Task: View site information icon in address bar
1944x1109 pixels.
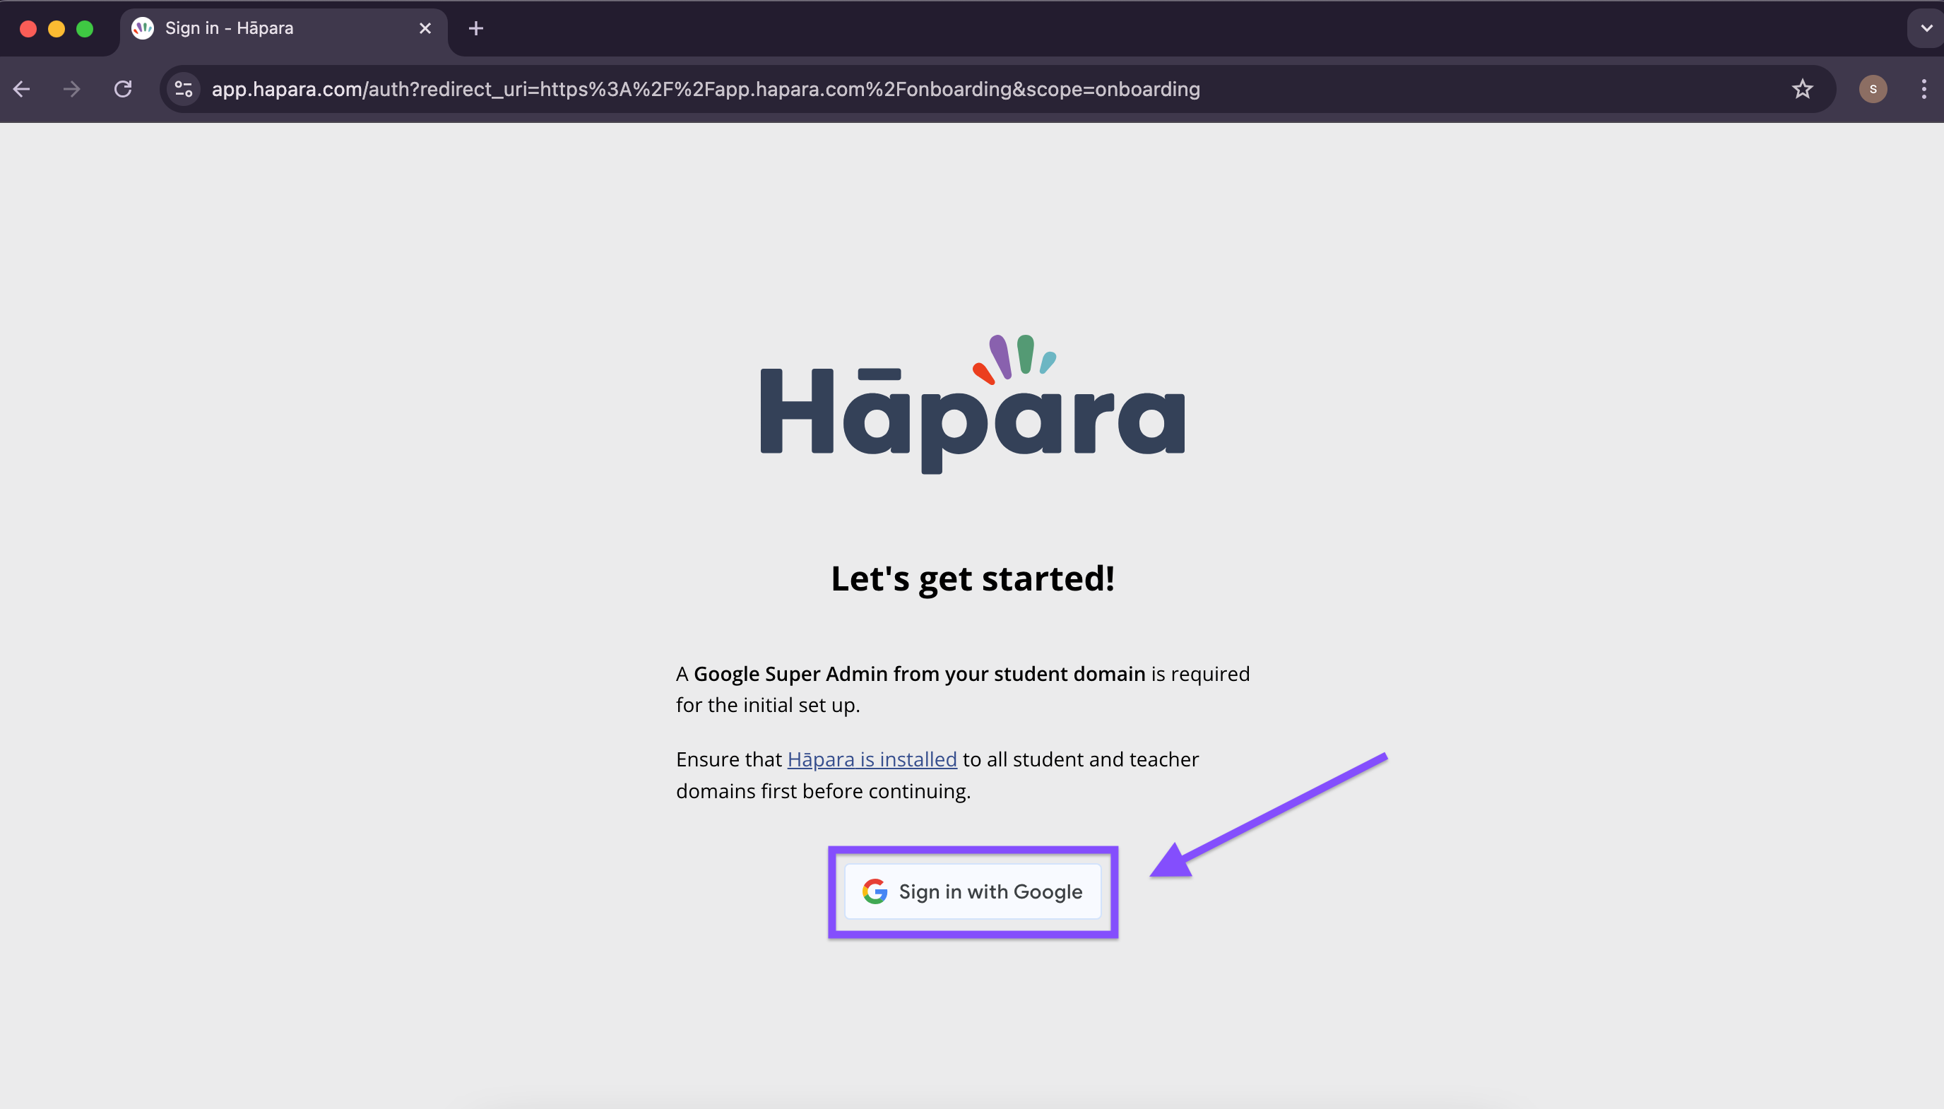Action: click(x=184, y=89)
